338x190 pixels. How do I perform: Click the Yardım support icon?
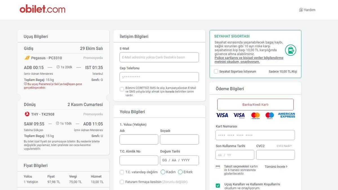tap(301, 10)
